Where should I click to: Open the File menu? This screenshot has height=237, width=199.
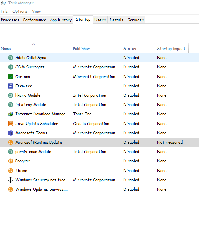click(x=4, y=11)
